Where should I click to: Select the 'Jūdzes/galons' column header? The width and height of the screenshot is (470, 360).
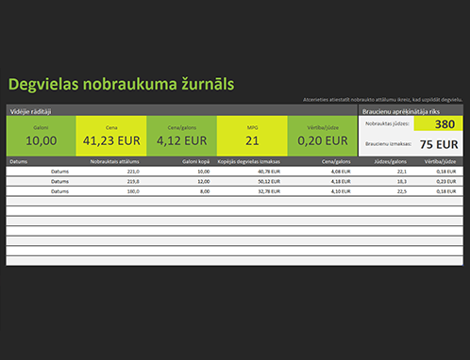[390, 162]
